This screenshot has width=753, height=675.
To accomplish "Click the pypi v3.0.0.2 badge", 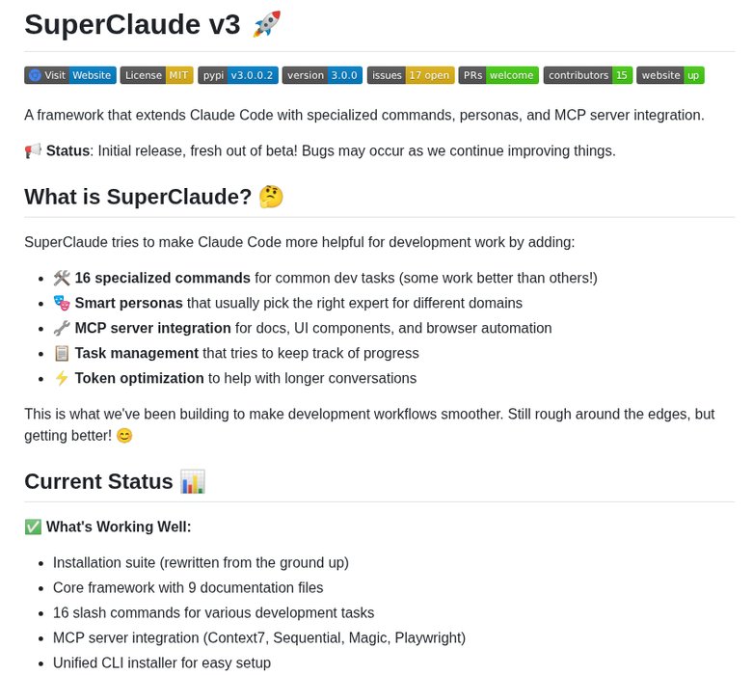I will [238, 75].
